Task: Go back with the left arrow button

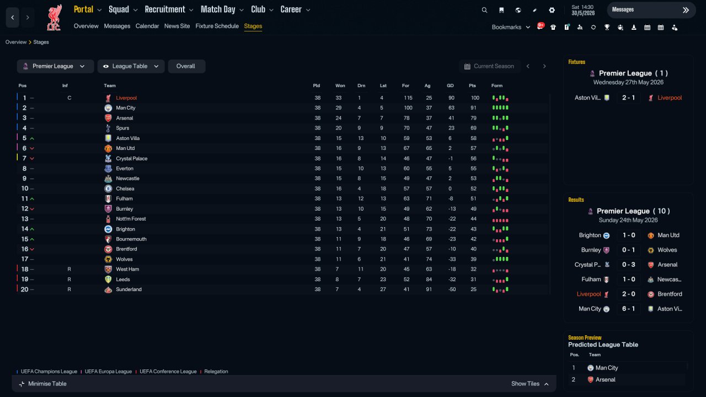Action: (x=13, y=18)
